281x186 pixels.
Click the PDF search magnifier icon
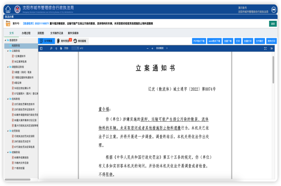point(51,48)
